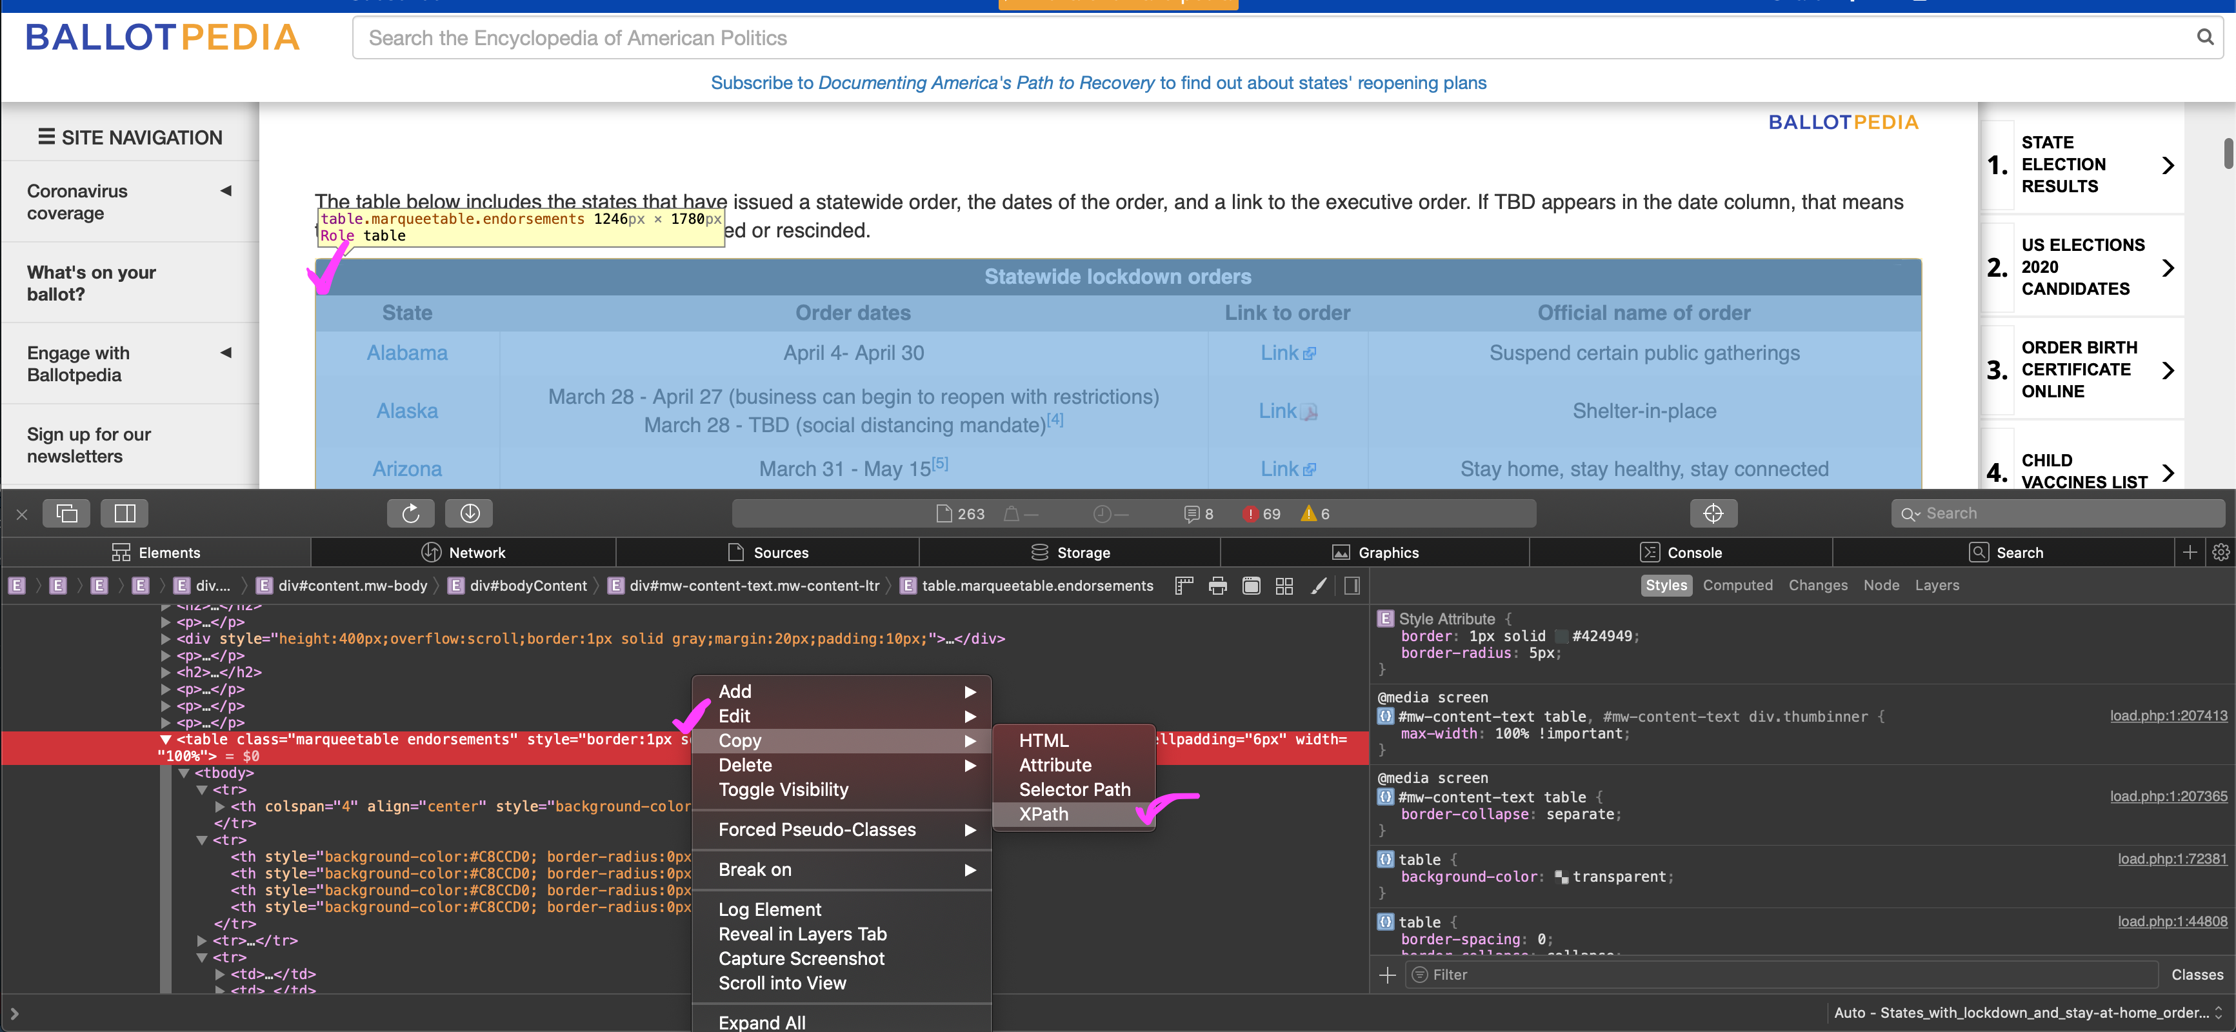The width and height of the screenshot is (2236, 1032).
Task: Open the Delete submenu in context menu
Action: coord(841,766)
